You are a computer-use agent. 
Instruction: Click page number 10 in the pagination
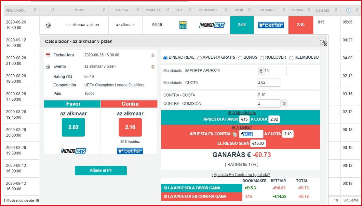pyautogui.click(x=336, y=200)
